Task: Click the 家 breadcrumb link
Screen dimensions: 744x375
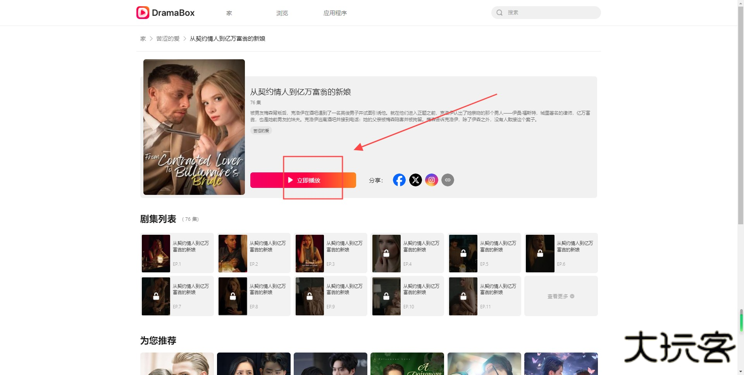Action: pyautogui.click(x=143, y=39)
